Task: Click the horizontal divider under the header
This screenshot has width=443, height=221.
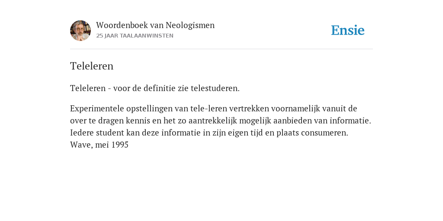Action: click(221, 49)
